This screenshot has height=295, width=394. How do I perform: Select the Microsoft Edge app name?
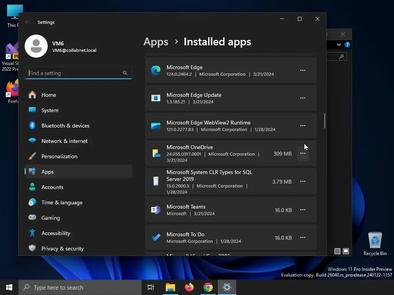[x=184, y=67]
